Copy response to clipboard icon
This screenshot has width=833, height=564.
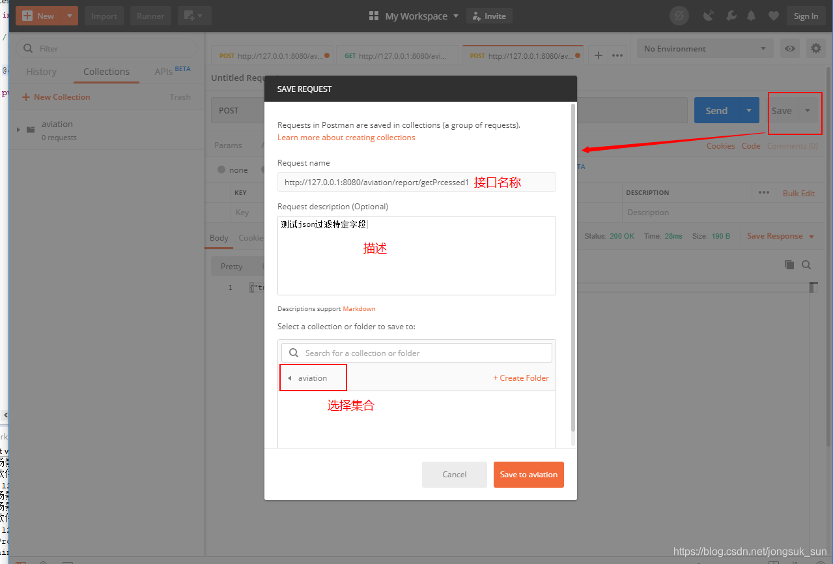789,265
